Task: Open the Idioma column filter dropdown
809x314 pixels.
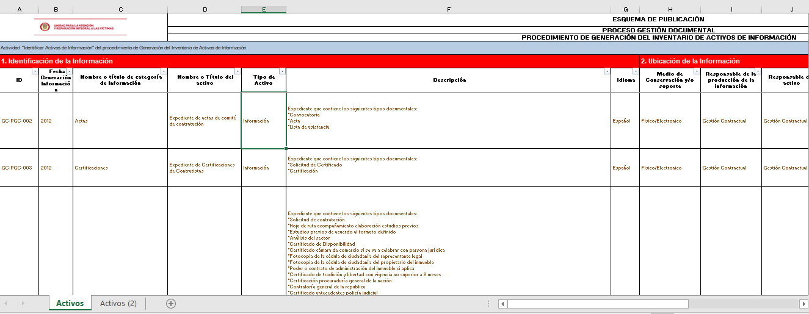Action: click(635, 71)
